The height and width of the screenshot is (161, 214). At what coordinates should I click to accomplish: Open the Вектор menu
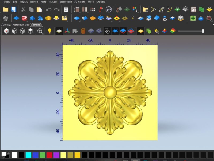tap(34, 2)
